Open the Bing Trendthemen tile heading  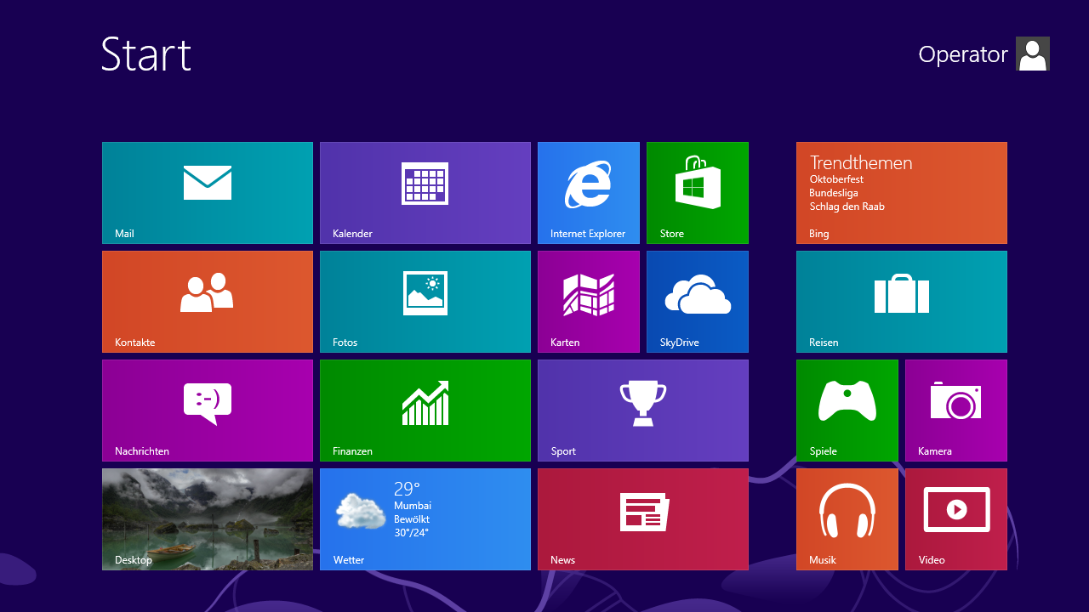861,162
